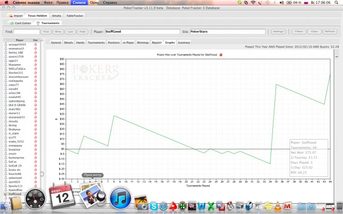Switch to the Cash Games tab
Viewport: 343px width, 214px height.
click(x=21, y=23)
